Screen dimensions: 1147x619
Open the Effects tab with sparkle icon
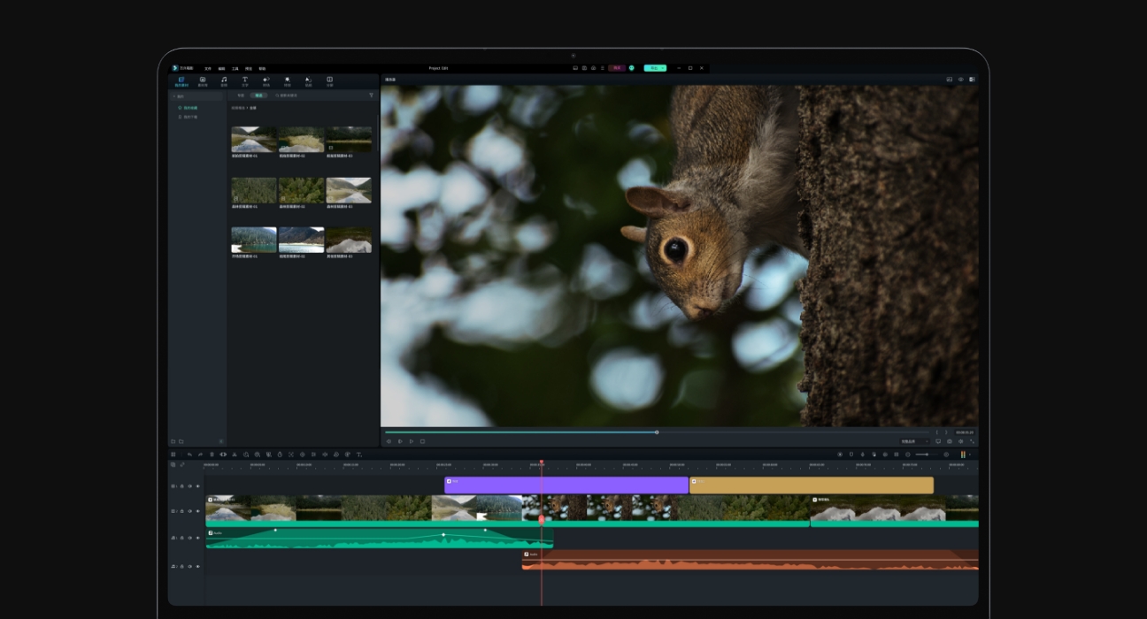tap(287, 81)
